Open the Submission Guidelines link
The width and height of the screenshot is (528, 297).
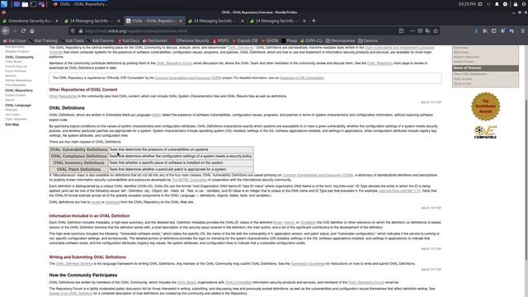[x=308, y=264]
